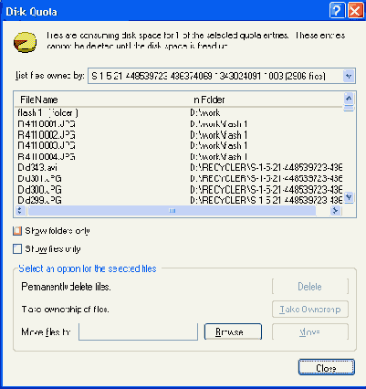366x389 pixels.
Task: Select R4110002.JPG in the file list
Action: coord(47,135)
